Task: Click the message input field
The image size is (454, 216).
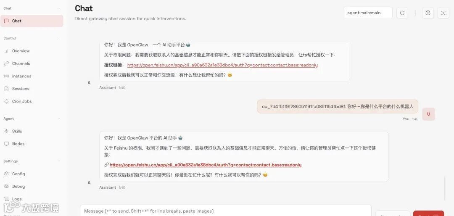Action: 226,211
